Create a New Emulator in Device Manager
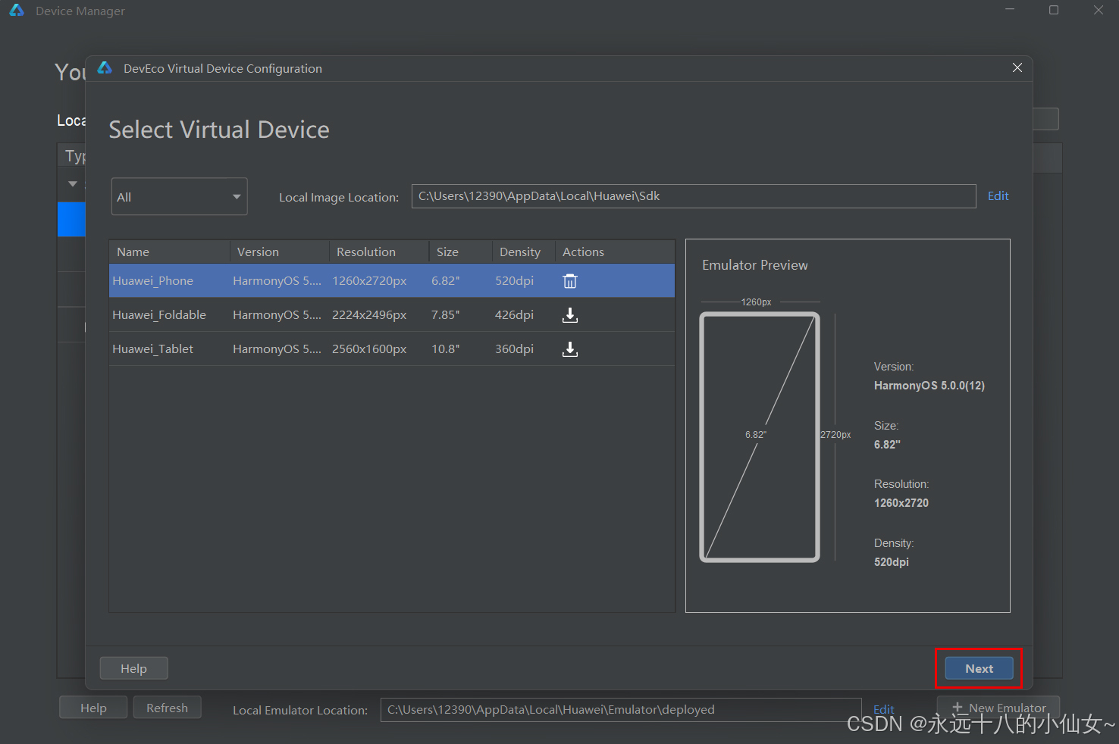The image size is (1119, 744). tap(998, 708)
